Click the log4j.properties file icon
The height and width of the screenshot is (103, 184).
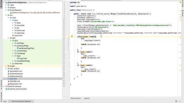coord(9,76)
